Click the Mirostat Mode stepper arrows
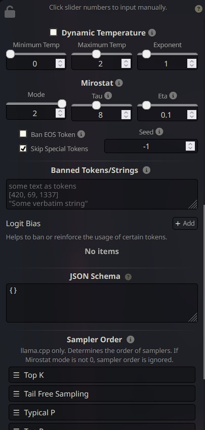Image resolution: width=205 pixels, height=430 pixels. point(60,113)
